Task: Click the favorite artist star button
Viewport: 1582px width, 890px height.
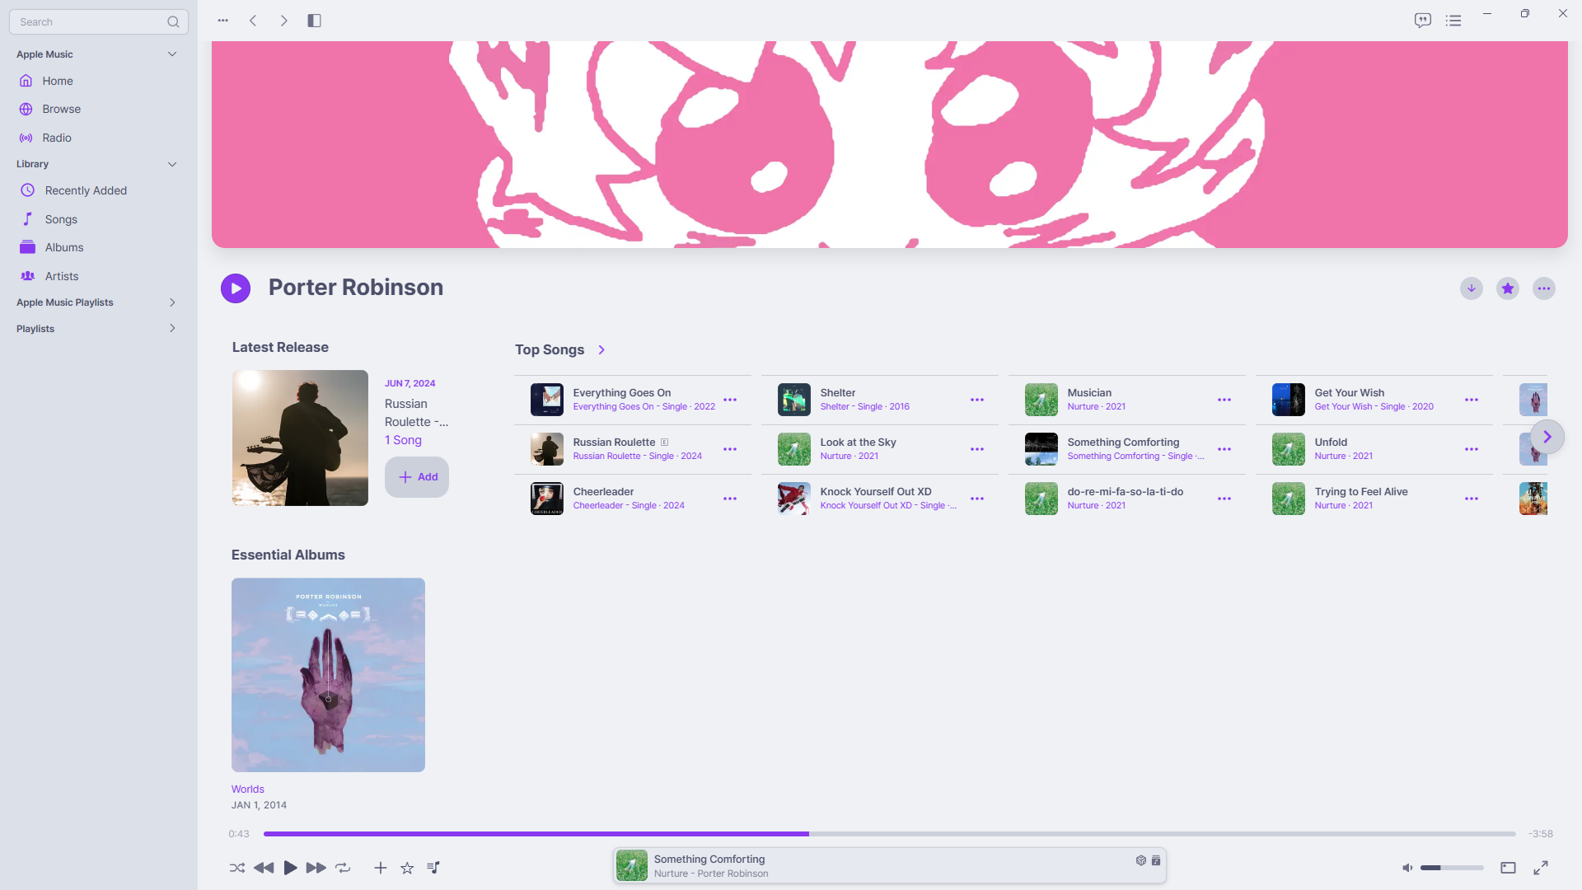Action: pos(1508,288)
